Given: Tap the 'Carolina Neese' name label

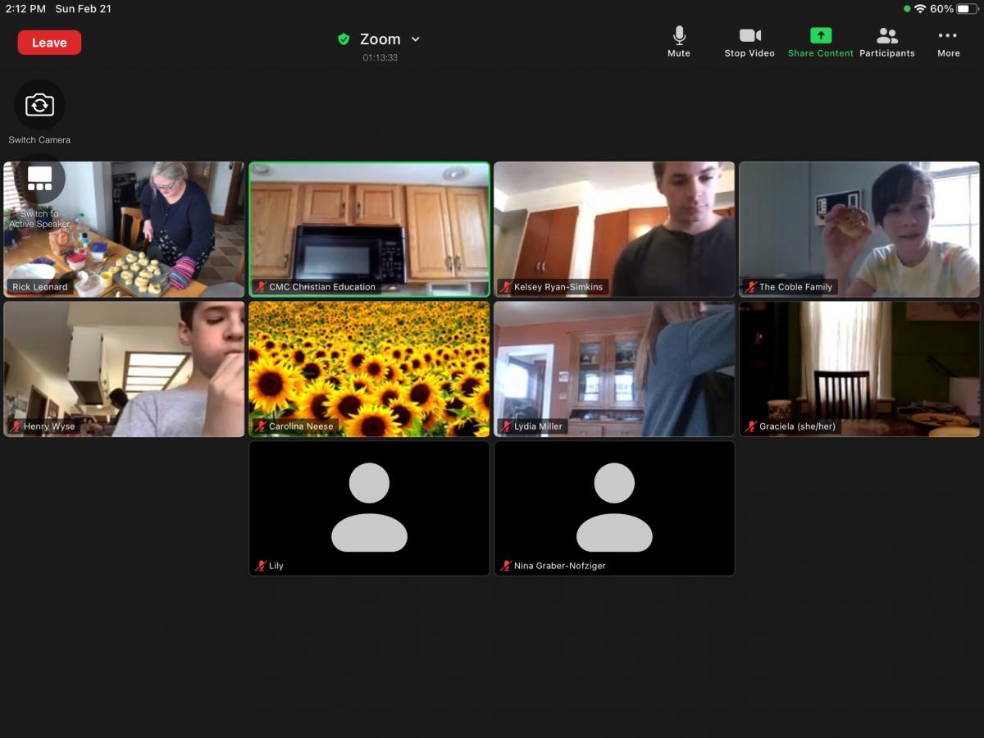Looking at the screenshot, I should (x=301, y=426).
